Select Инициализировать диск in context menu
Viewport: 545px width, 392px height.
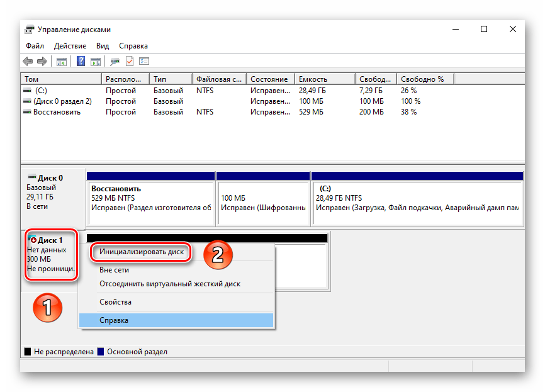(142, 252)
